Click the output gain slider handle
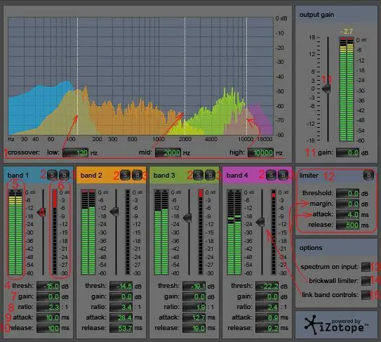The width and height of the screenshot is (381, 342). tap(326, 88)
